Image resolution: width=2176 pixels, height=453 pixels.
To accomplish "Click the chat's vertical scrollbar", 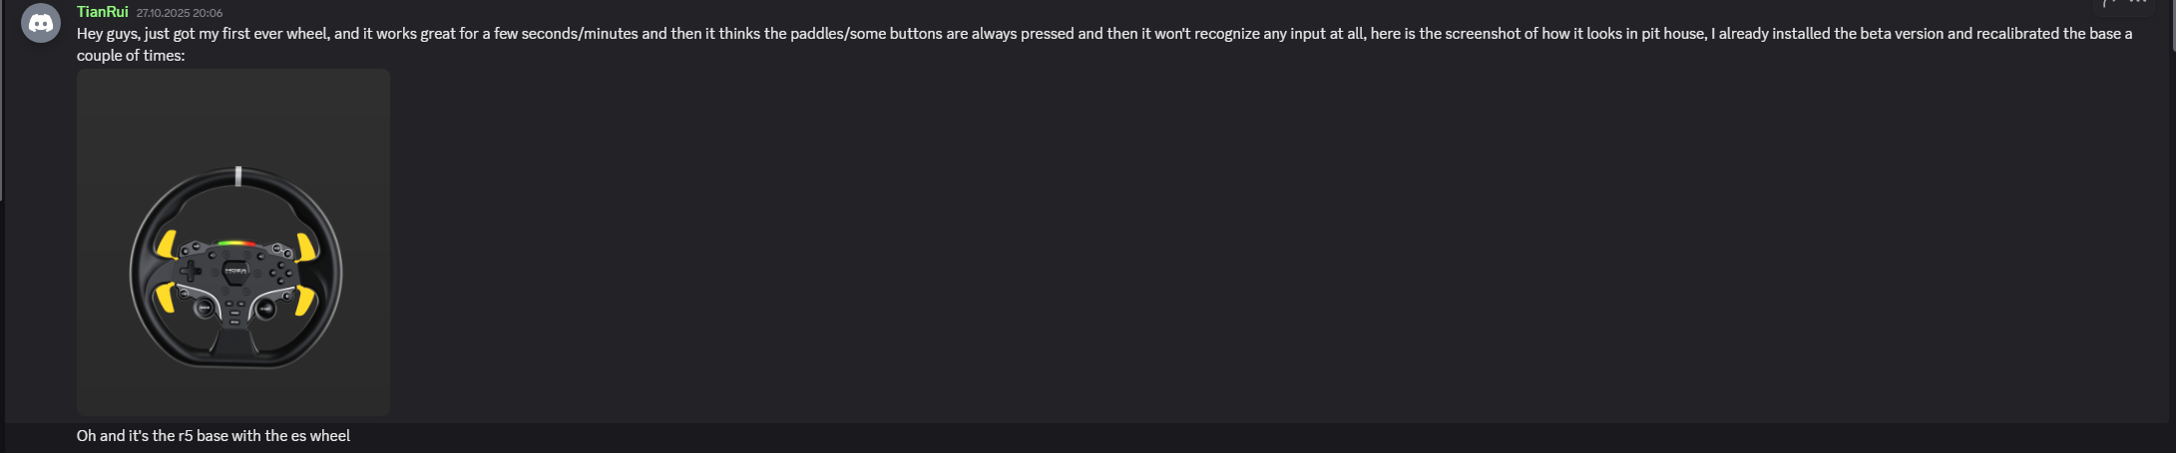I will [2172, 25].
